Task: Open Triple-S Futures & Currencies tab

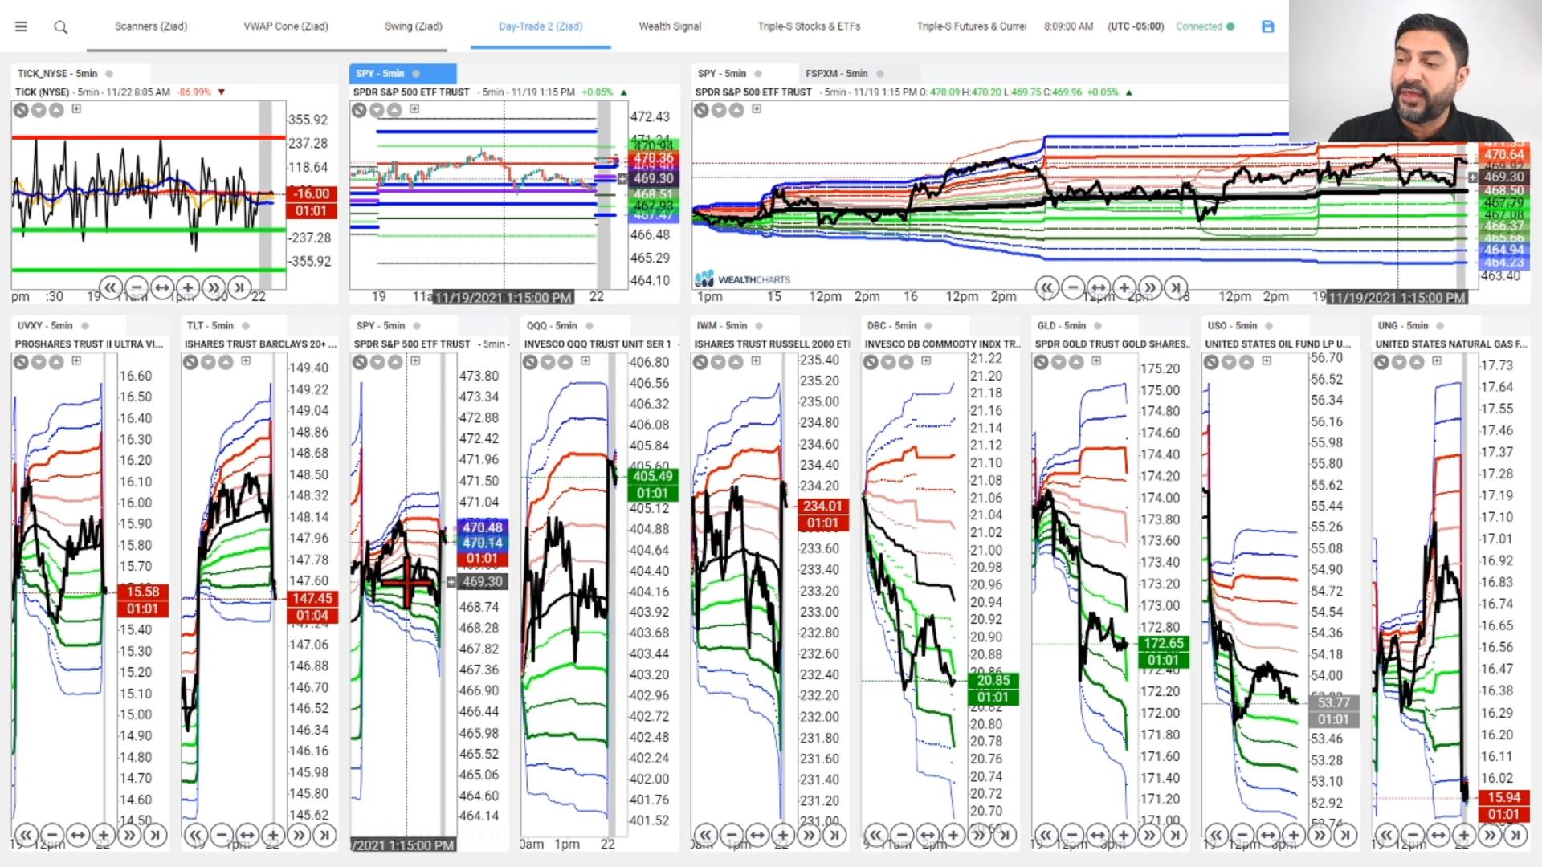Action: (x=972, y=26)
